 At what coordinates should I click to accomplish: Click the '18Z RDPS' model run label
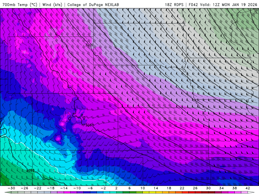tap(174, 5)
